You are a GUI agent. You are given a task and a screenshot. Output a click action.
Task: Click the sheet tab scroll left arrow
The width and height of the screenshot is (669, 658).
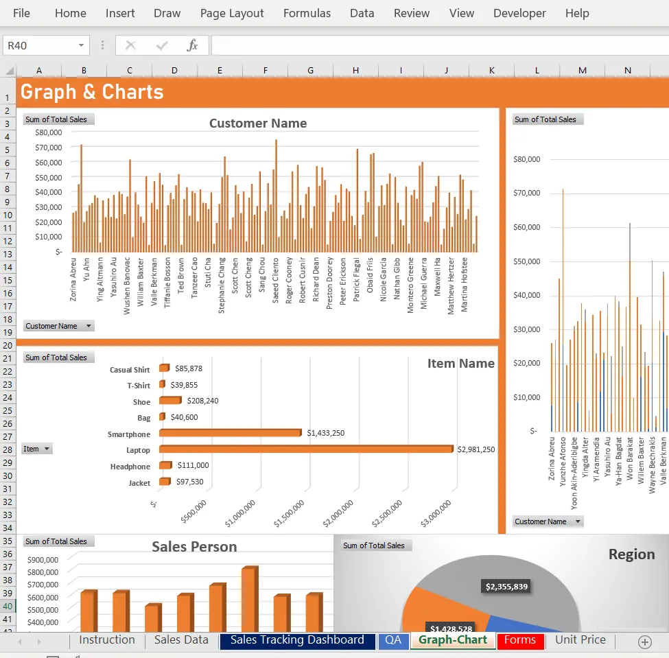(x=20, y=642)
